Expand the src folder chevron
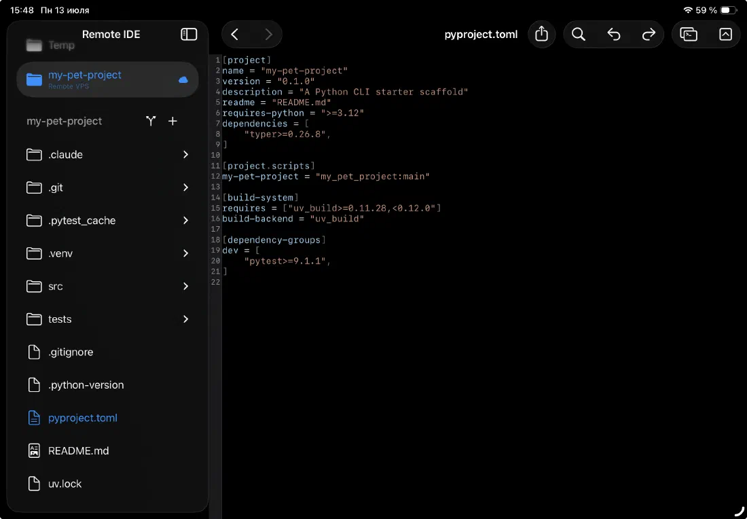This screenshot has width=747, height=519. tap(186, 287)
